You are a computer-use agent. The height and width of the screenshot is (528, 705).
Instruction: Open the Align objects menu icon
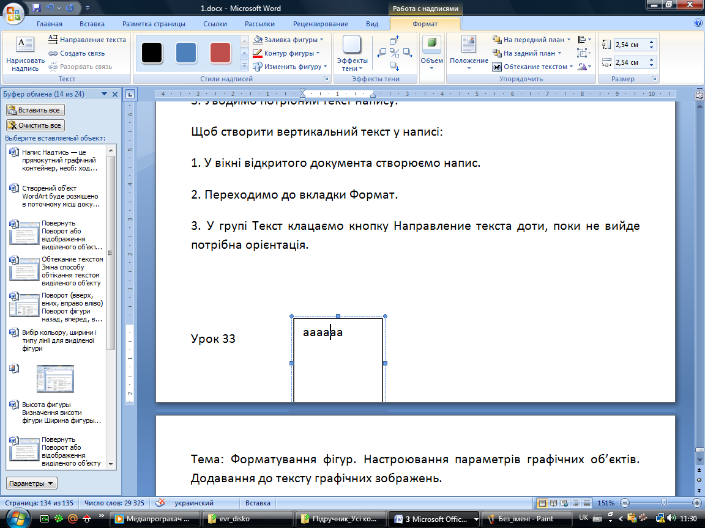(584, 40)
